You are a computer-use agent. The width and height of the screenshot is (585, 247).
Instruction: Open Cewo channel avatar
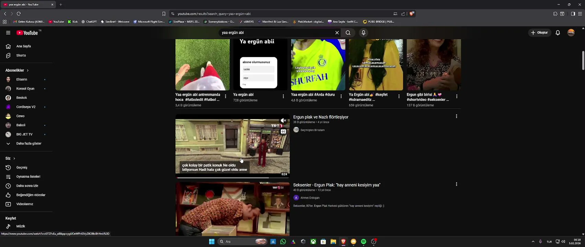coord(8,116)
